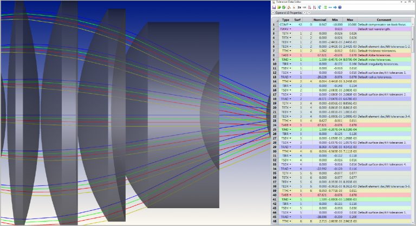416x226 pixels.
Task: Open the window options arrow in title bar
Action: (402, 2)
